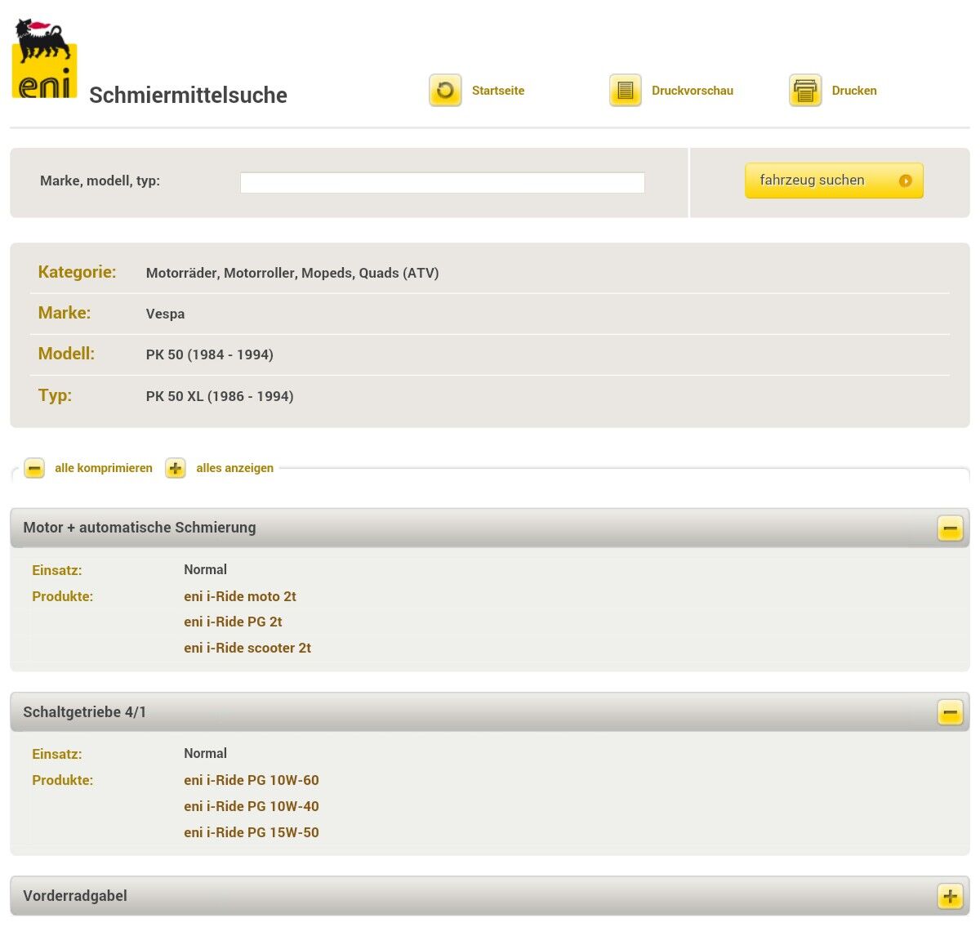Open eni i-Ride moto 2t product
980x945 pixels.
pyautogui.click(x=240, y=596)
